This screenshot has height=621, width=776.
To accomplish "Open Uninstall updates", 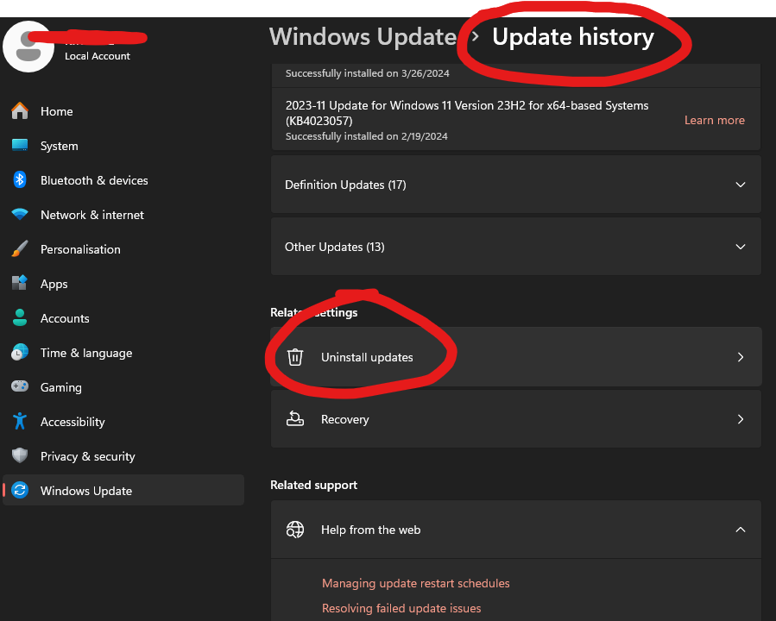I will click(x=515, y=357).
